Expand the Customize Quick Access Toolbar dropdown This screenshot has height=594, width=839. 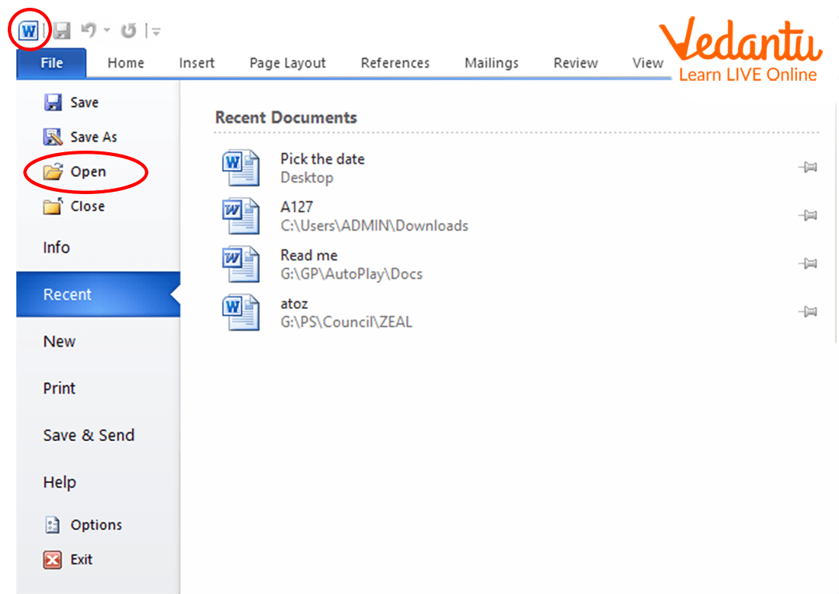pos(156,32)
